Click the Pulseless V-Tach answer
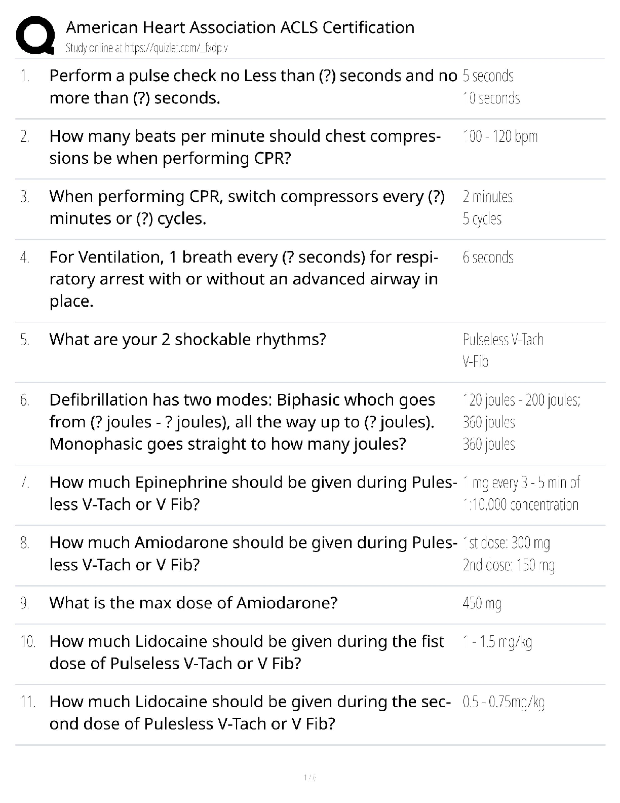 point(503,340)
